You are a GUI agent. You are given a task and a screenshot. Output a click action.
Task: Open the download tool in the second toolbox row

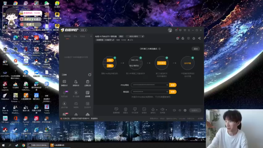[76, 94]
